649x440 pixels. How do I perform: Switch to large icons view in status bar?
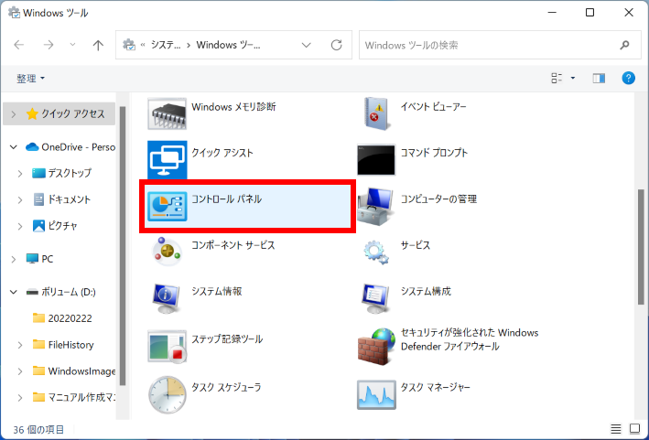click(x=635, y=429)
